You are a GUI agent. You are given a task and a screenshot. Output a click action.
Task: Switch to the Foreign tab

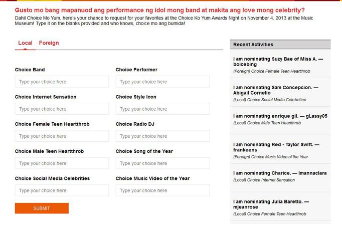49,43
